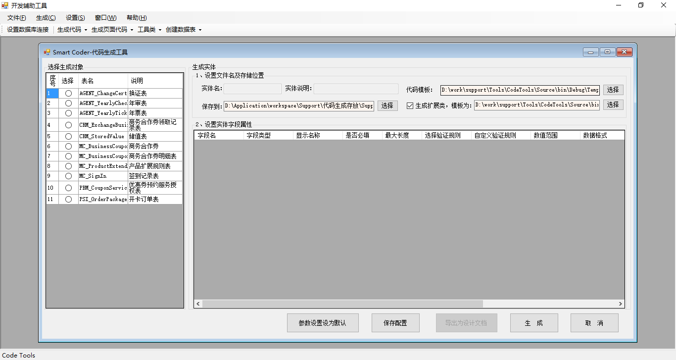The width and height of the screenshot is (676, 360).
Task: Click the 导出为设计文档 button
Action: click(466, 323)
